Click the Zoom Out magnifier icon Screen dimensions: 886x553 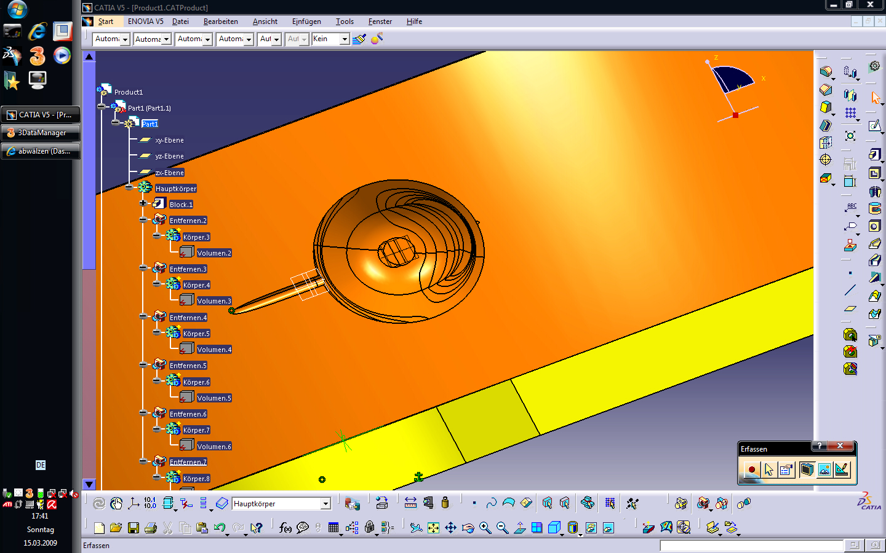(x=503, y=528)
